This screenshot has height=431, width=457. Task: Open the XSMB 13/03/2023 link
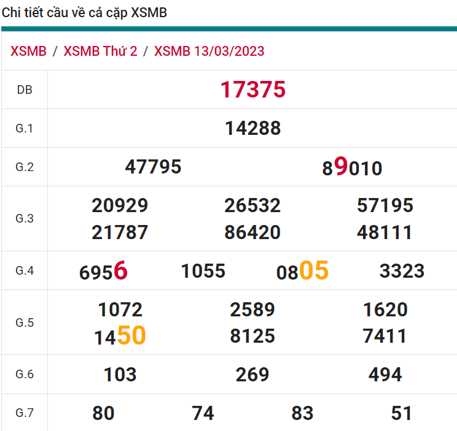pos(209,51)
